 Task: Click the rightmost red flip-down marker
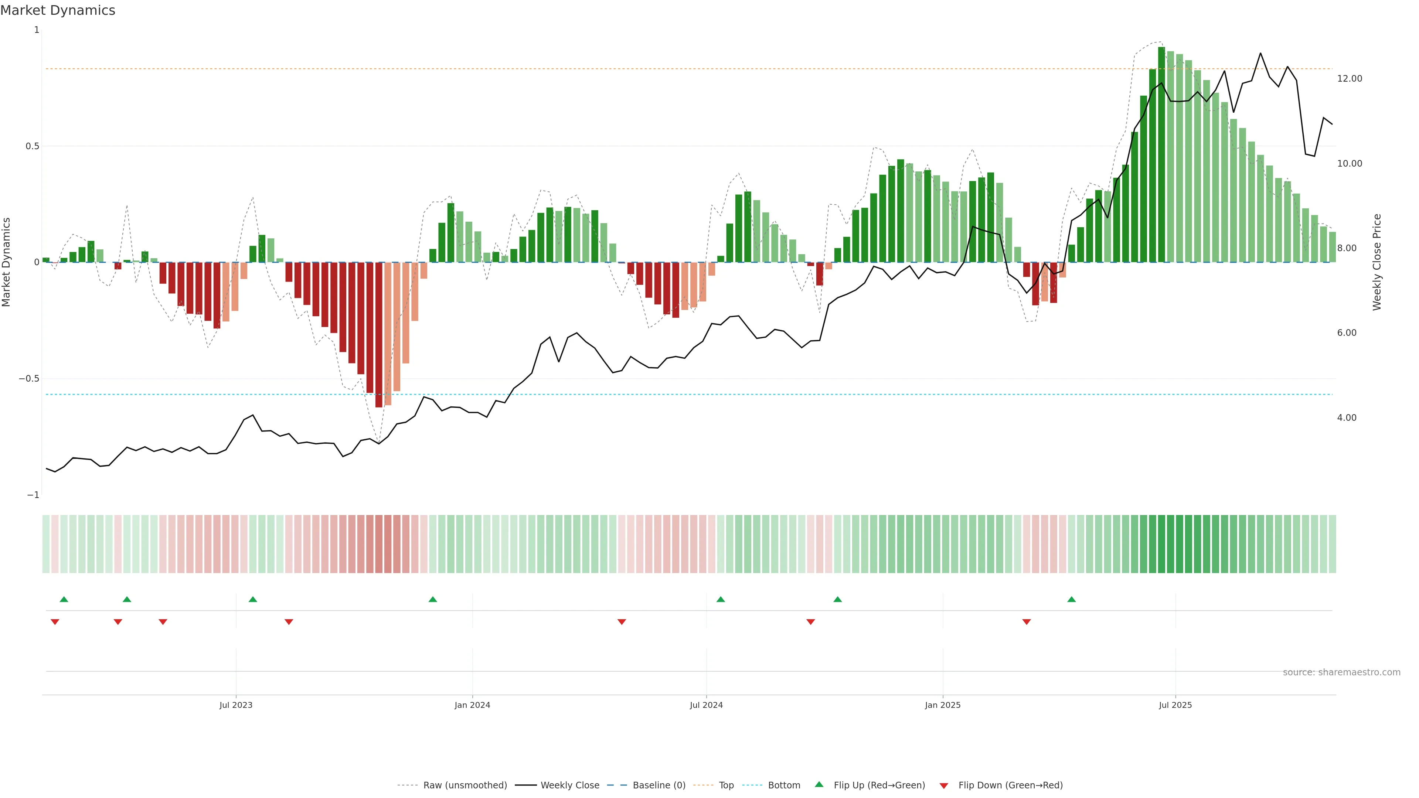click(x=1026, y=622)
